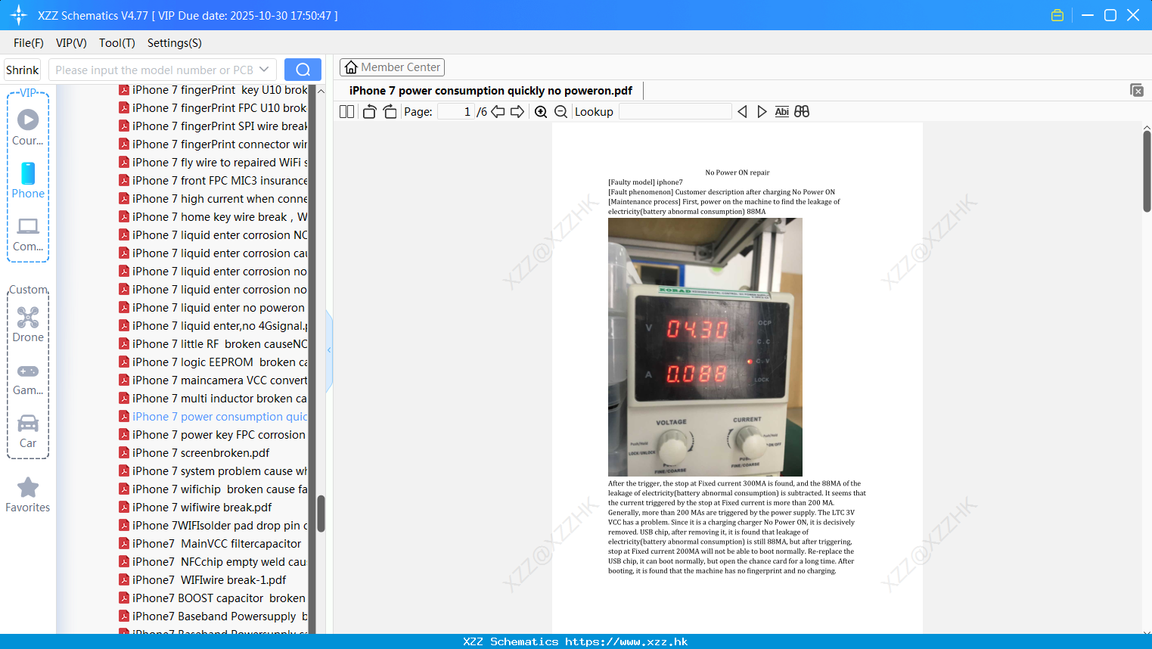1152x649 pixels.
Task: Open iPhone 7 high current file
Action: pyautogui.click(x=213, y=199)
